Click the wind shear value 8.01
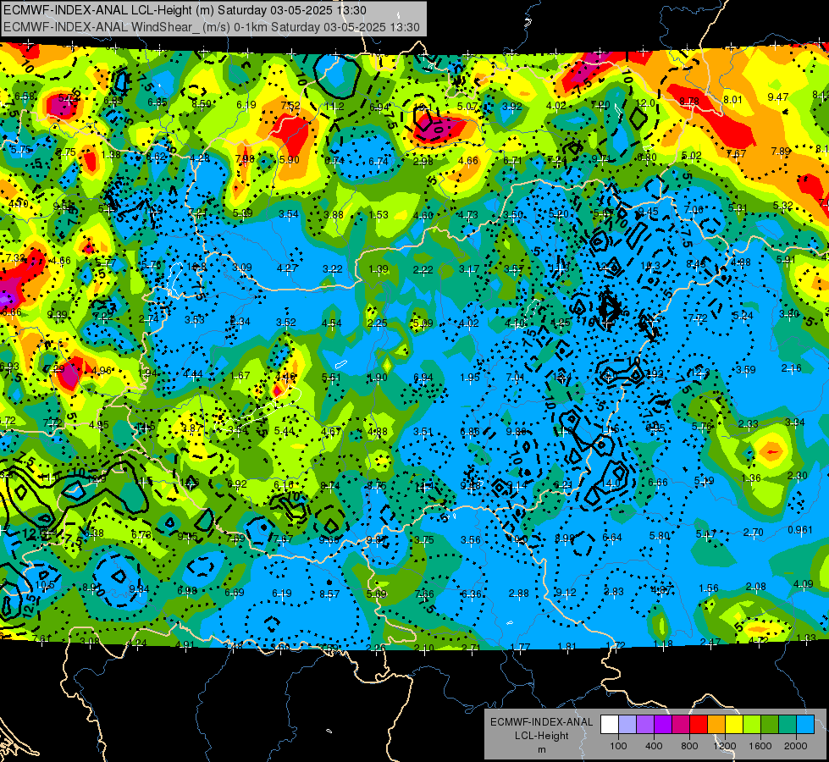Image resolution: width=829 pixels, height=762 pixels. 732,99
